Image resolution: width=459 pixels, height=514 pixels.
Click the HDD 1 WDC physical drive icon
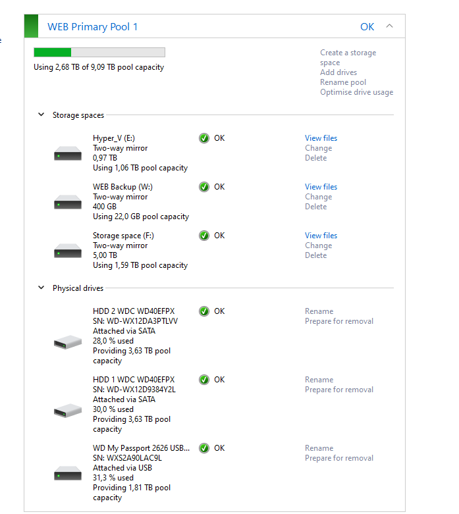click(68, 411)
